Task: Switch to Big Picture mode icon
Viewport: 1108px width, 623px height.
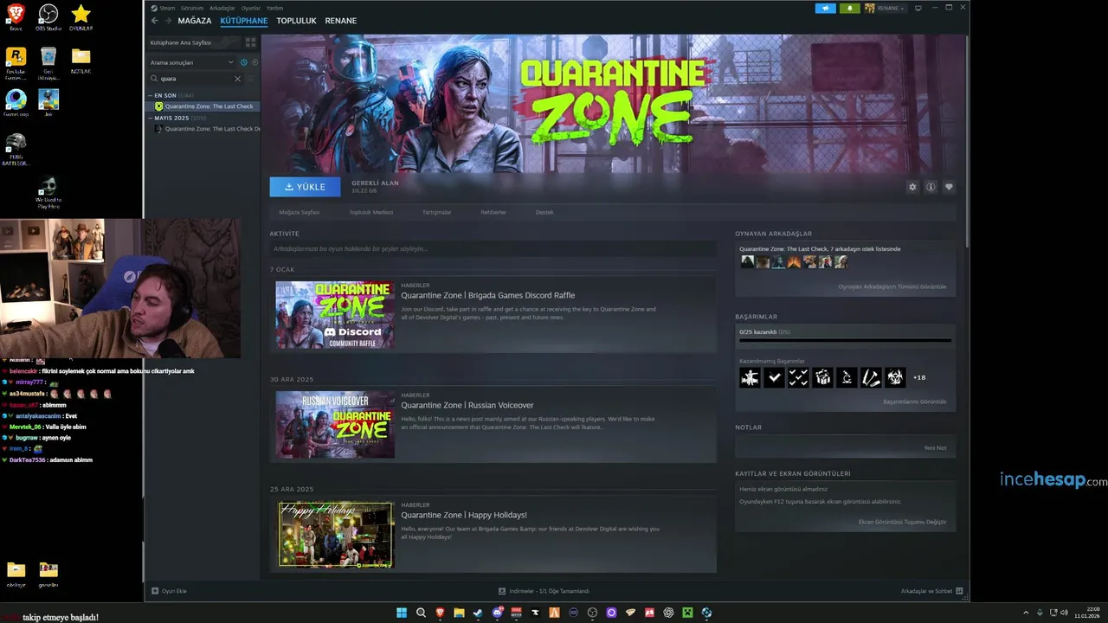Action: click(918, 8)
